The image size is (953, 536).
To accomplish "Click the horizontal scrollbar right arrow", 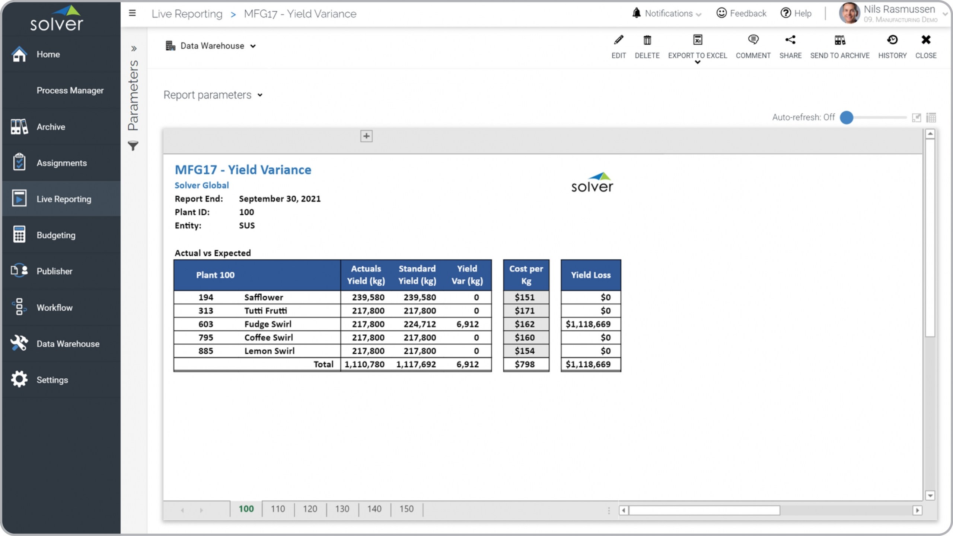I will [917, 510].
